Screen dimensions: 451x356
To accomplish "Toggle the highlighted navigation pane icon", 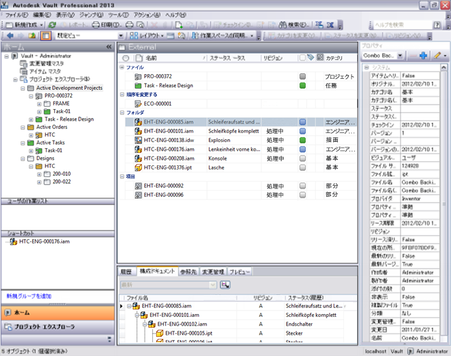I will pos(46,36).
